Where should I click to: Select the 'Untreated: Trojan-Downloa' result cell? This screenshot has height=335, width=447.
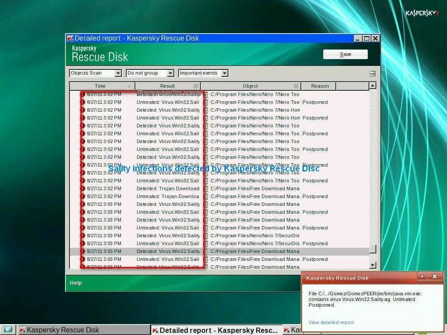168,196
